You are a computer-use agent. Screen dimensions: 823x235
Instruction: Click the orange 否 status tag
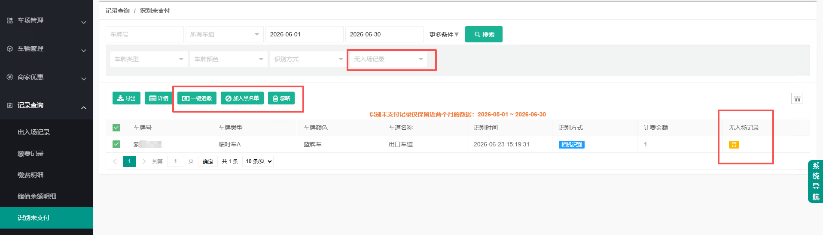point(734,145)
